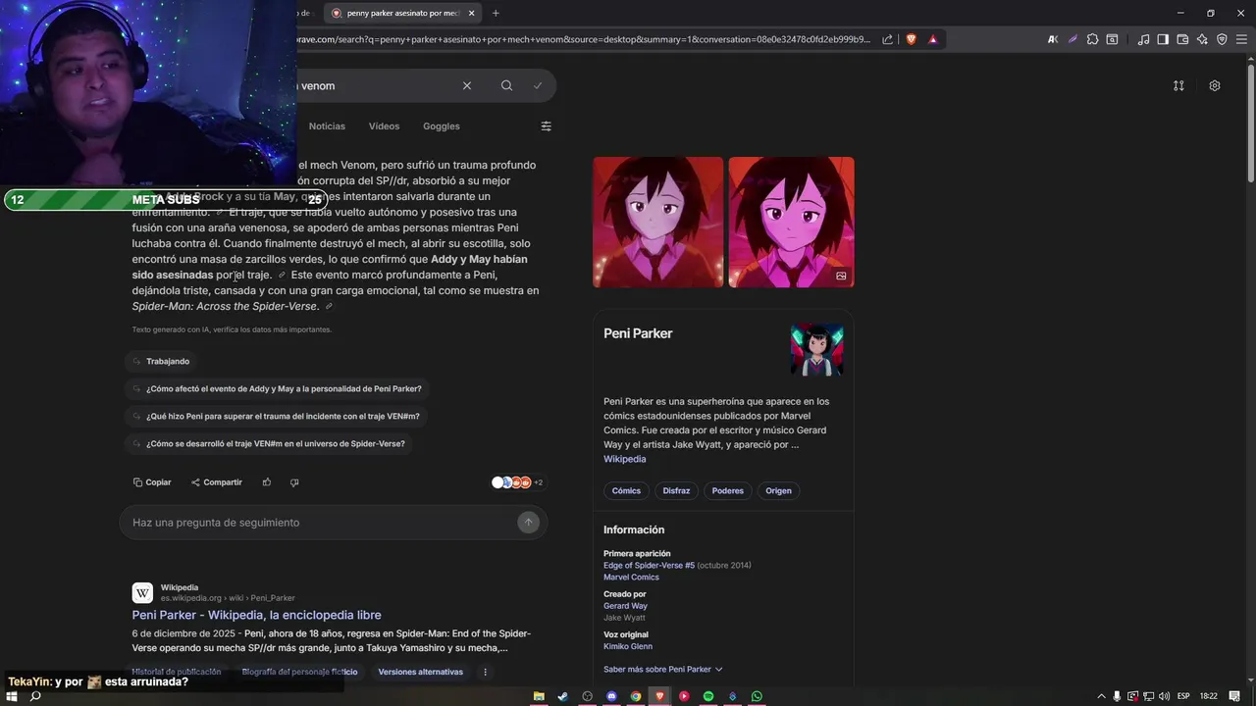
Task: Click the browser address bar URL
Action: pos(584,39)
